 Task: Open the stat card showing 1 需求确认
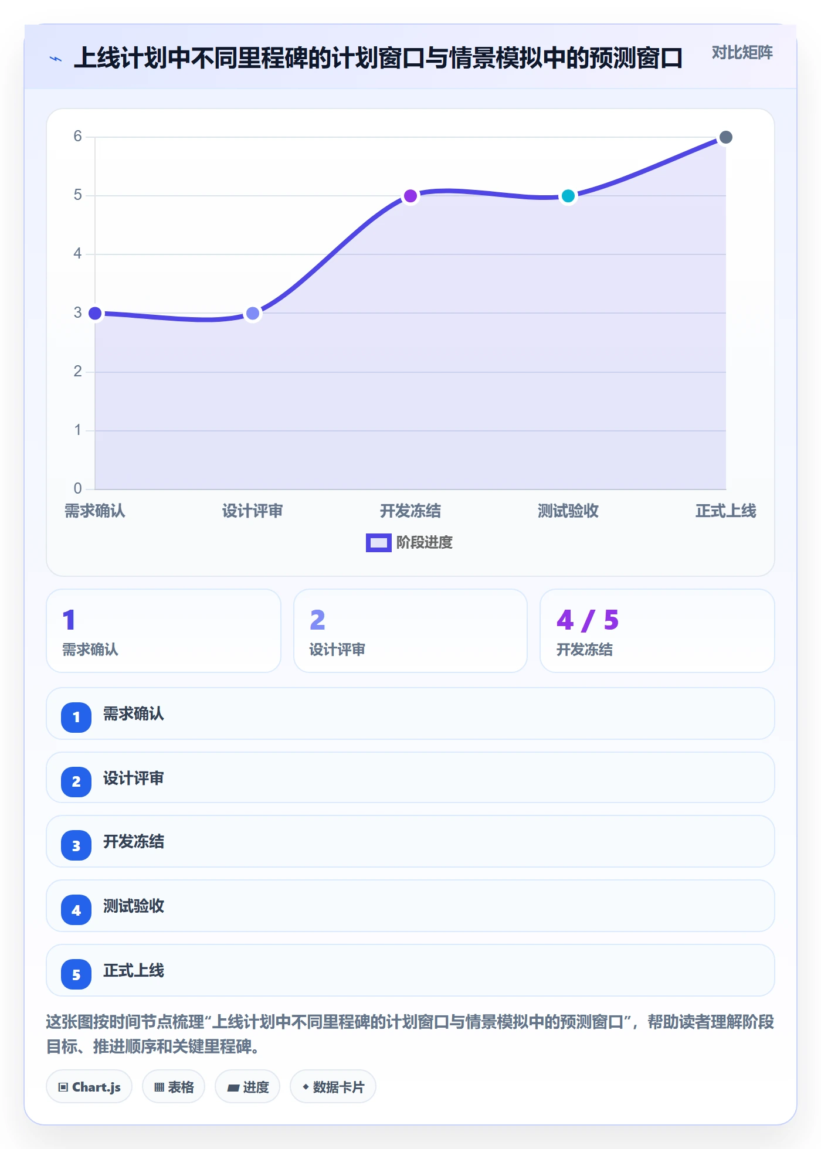click(164, 631)
